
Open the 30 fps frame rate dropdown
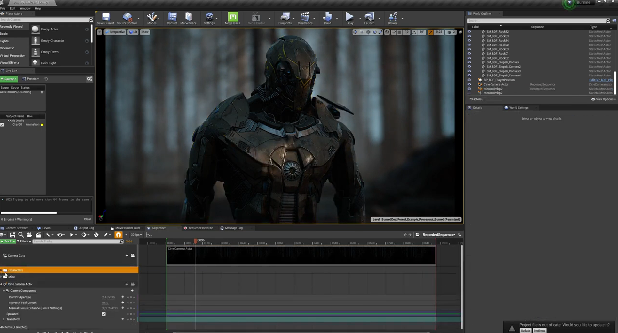click(136, 235)
